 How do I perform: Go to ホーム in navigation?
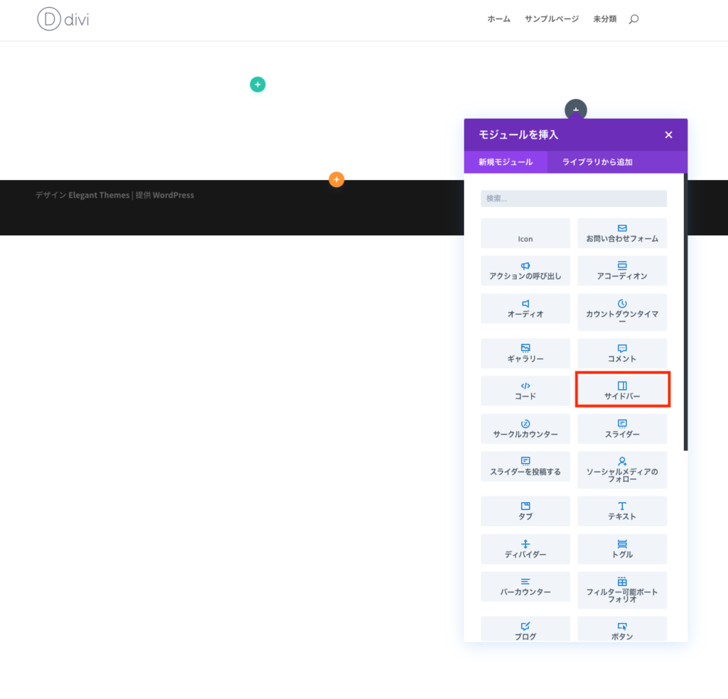pyautogui.click(x=498, y=19)
